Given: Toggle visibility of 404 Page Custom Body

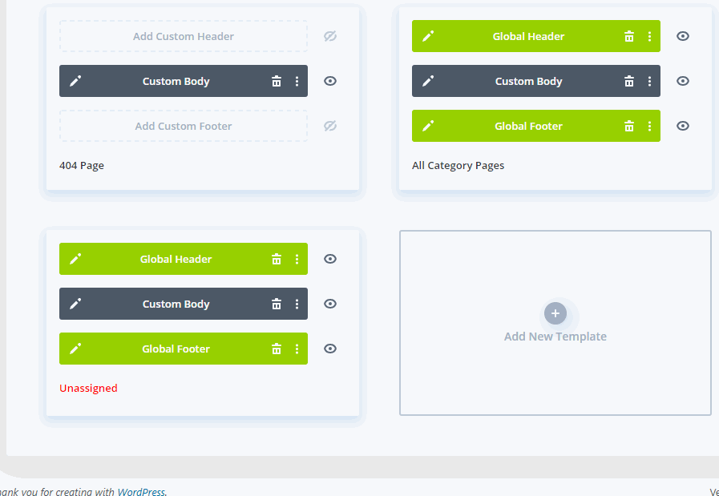Looking at the screenshot, I should pos(330,81).
